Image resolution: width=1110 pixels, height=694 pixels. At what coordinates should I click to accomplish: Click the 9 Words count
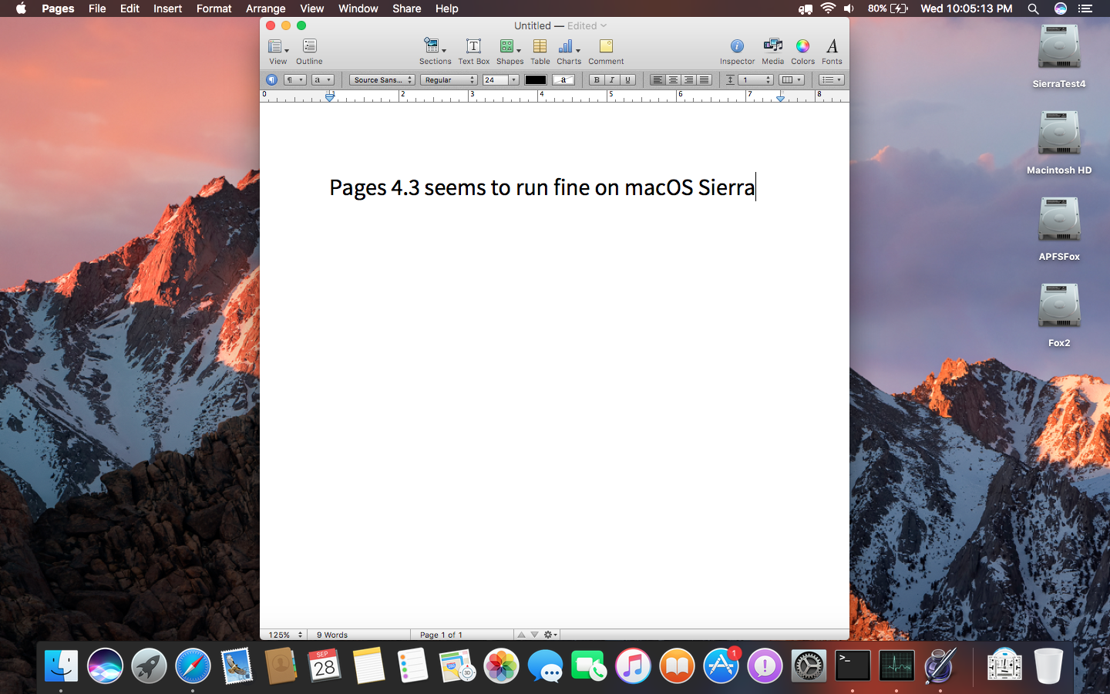(332, 635)
